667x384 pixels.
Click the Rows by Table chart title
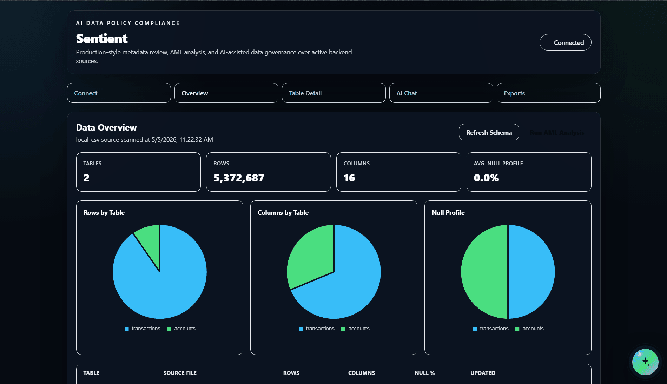pyautogui.click(x=104, y=213)
